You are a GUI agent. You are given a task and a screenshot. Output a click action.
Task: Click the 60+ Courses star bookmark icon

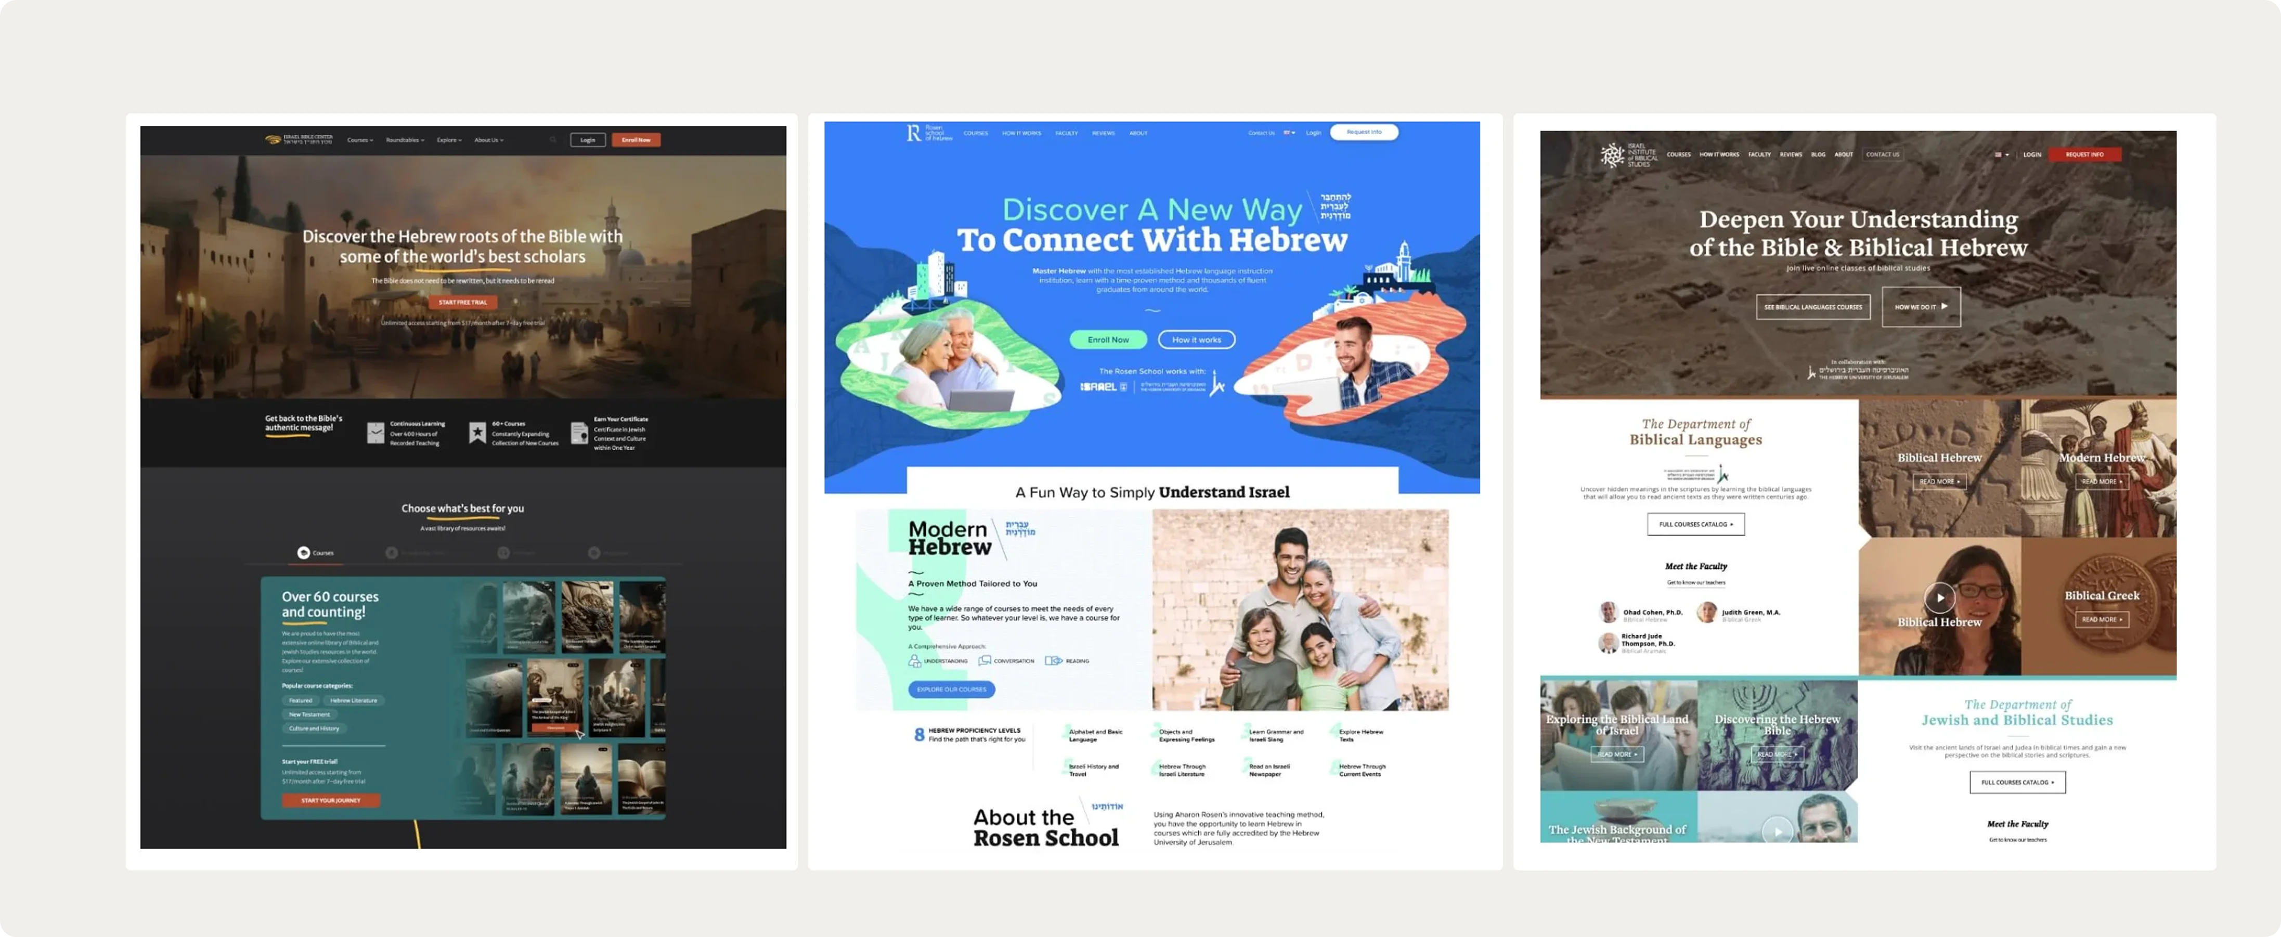point(477,432)
